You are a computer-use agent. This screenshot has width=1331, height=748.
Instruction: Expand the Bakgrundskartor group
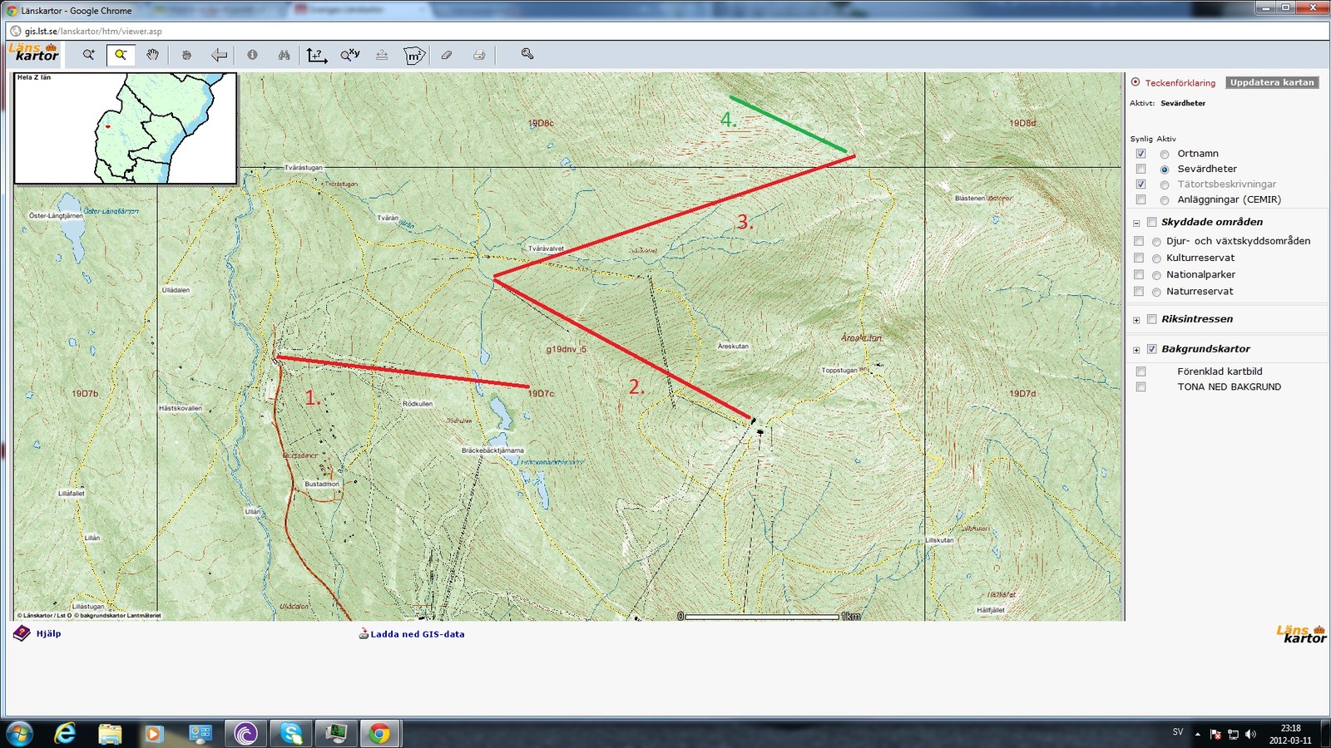(1136, 350)
